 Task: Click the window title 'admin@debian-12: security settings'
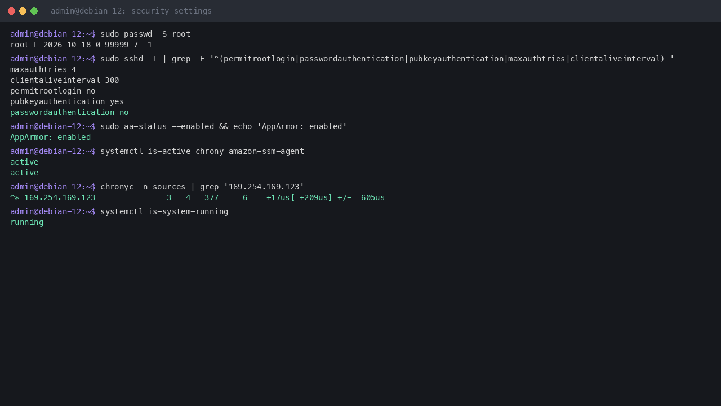point(131,11)
